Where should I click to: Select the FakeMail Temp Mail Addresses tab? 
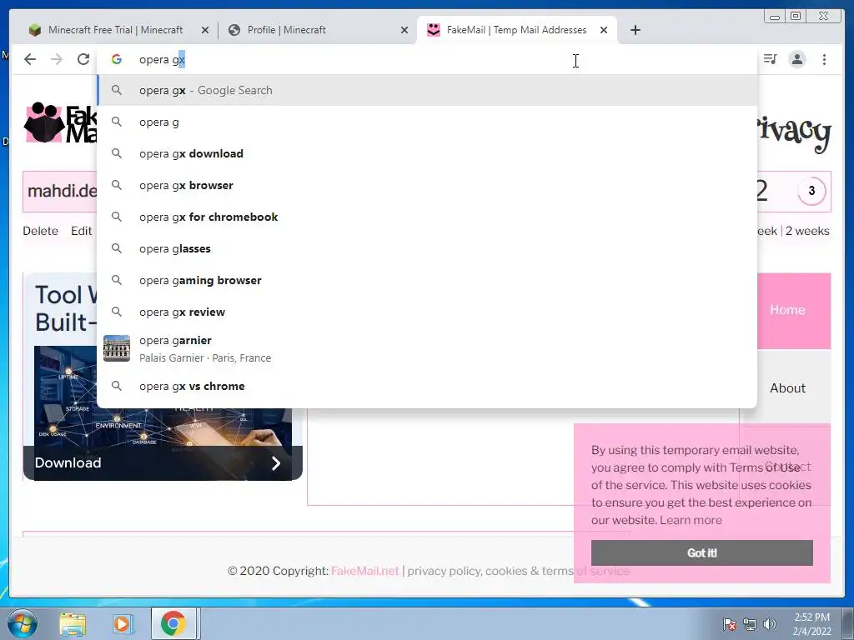pos(516,30)
